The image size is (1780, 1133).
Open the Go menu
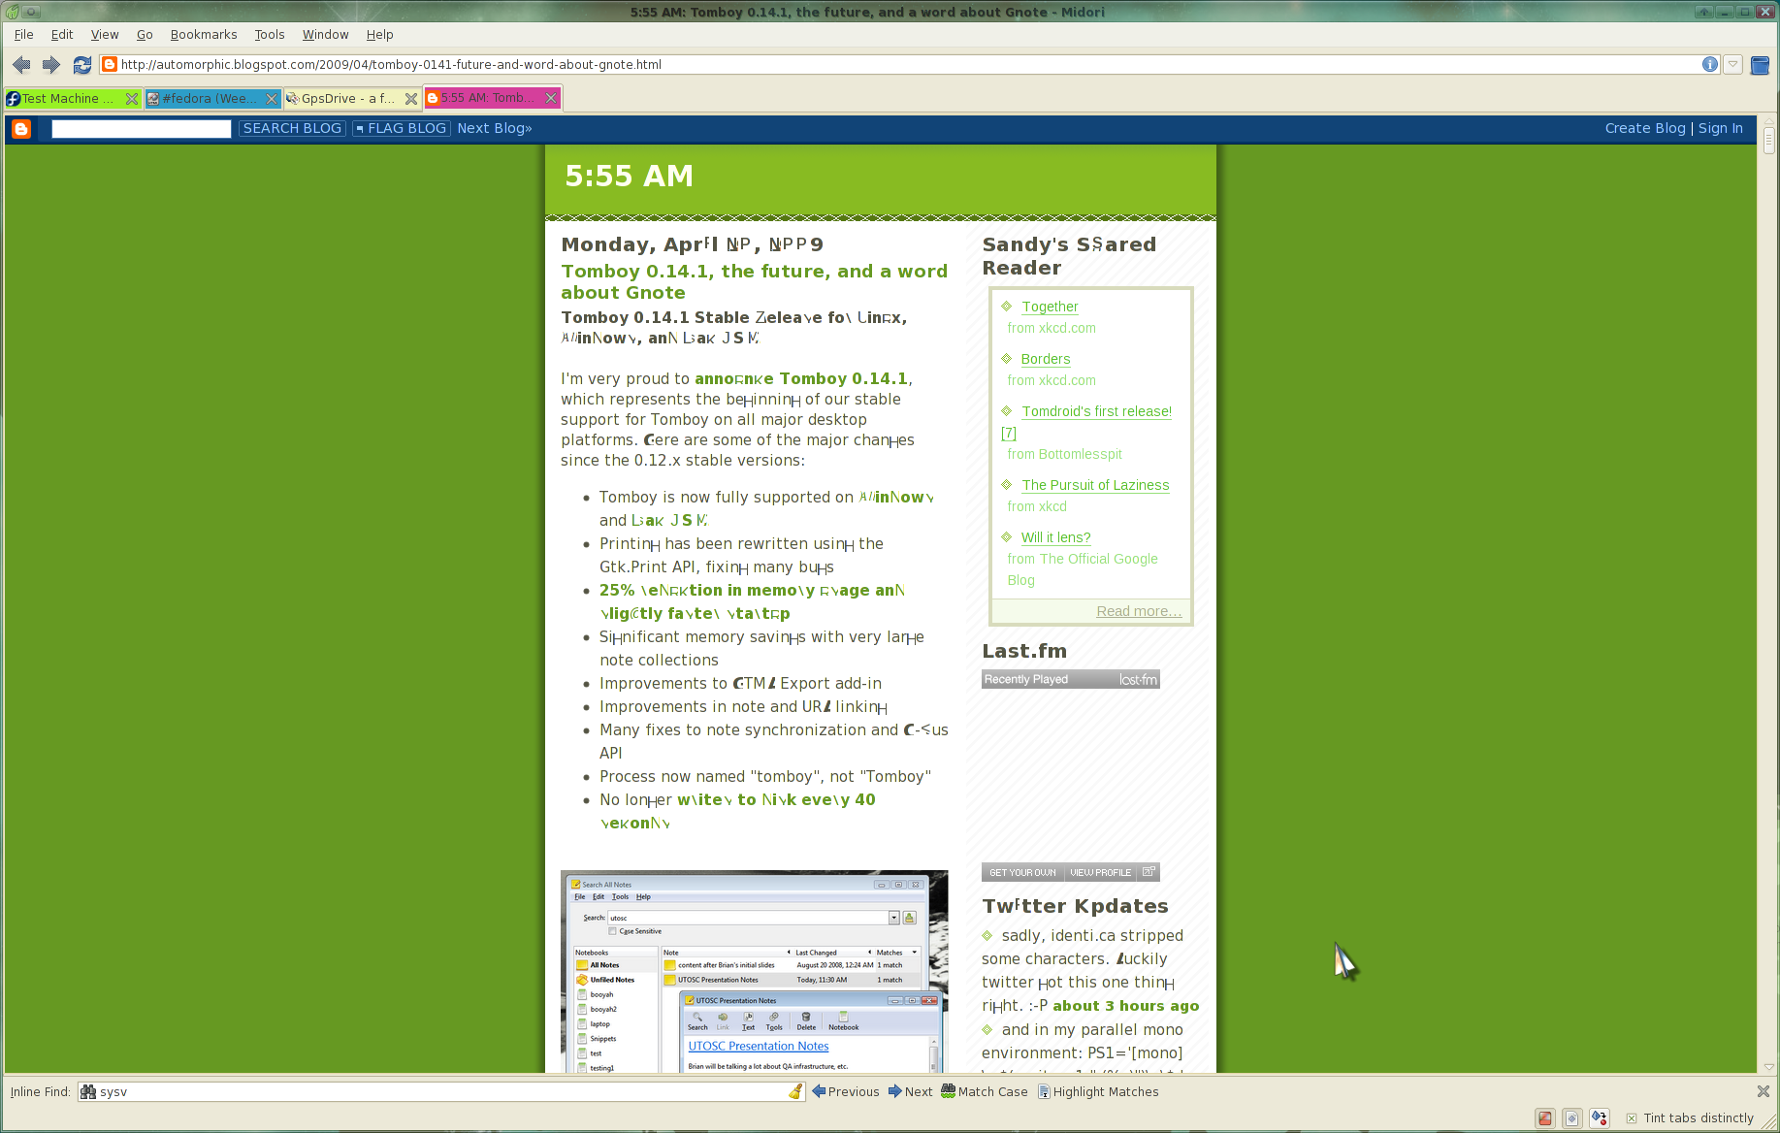[145, 34]
